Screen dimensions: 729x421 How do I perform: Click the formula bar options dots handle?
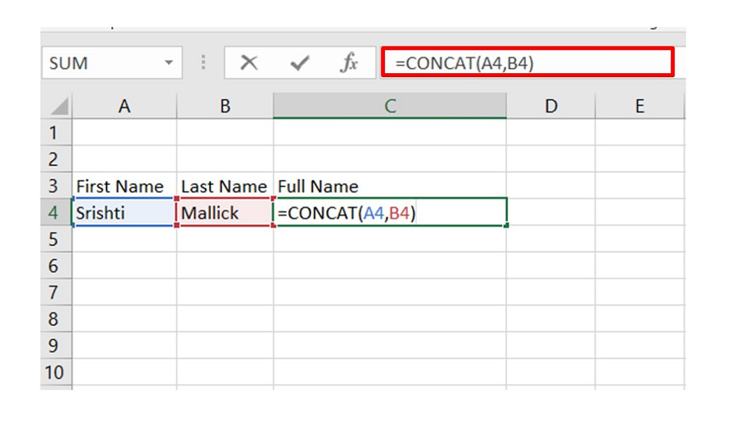click(x=203, y=63)
